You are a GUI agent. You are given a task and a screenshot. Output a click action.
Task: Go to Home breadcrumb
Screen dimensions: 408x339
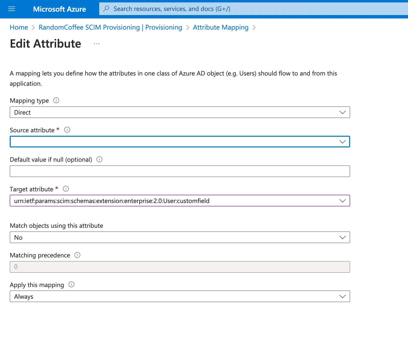click(x=19, y=27)
